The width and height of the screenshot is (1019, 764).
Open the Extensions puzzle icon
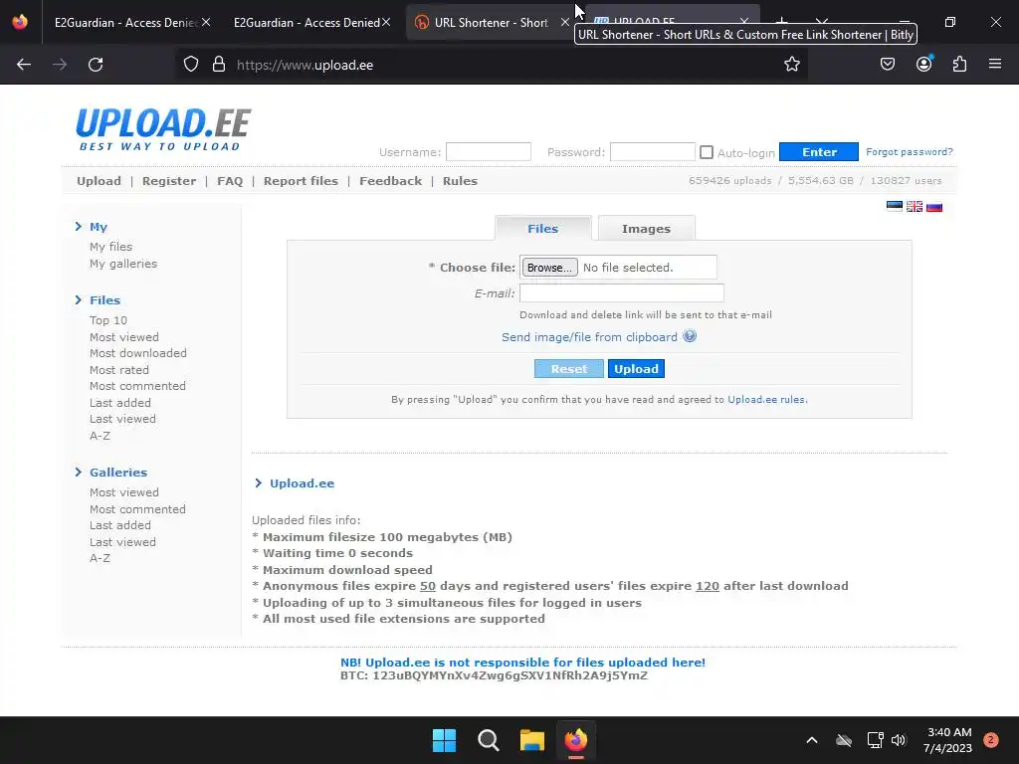pyautogui.click(x=959, y=65)
